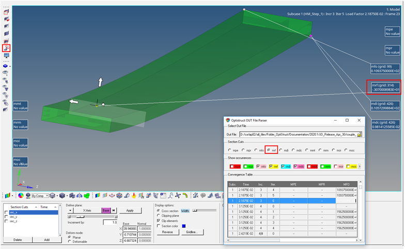Click the eye visibility icon in left toolbar
The height and width of the screenshot is (249, 405).
coord(6,73)
